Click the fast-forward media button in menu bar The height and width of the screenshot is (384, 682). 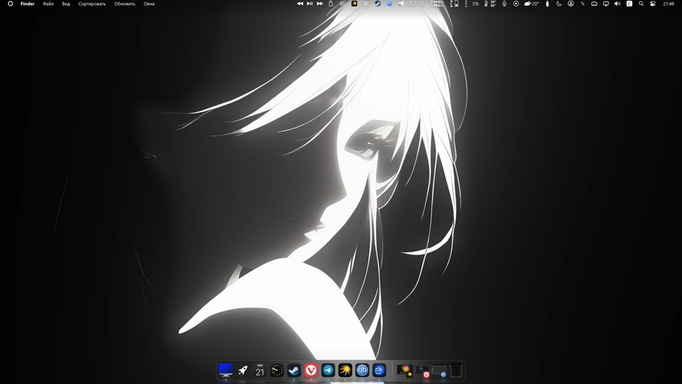click(x=320, y=3)
